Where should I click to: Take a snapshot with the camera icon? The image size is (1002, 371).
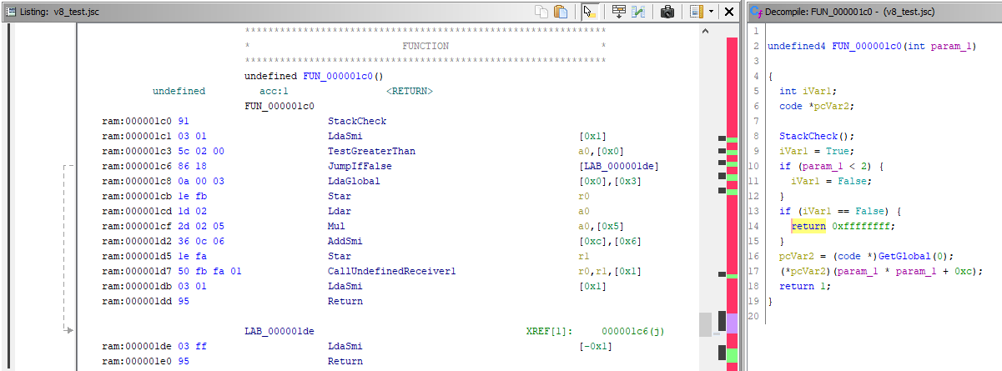667,12
